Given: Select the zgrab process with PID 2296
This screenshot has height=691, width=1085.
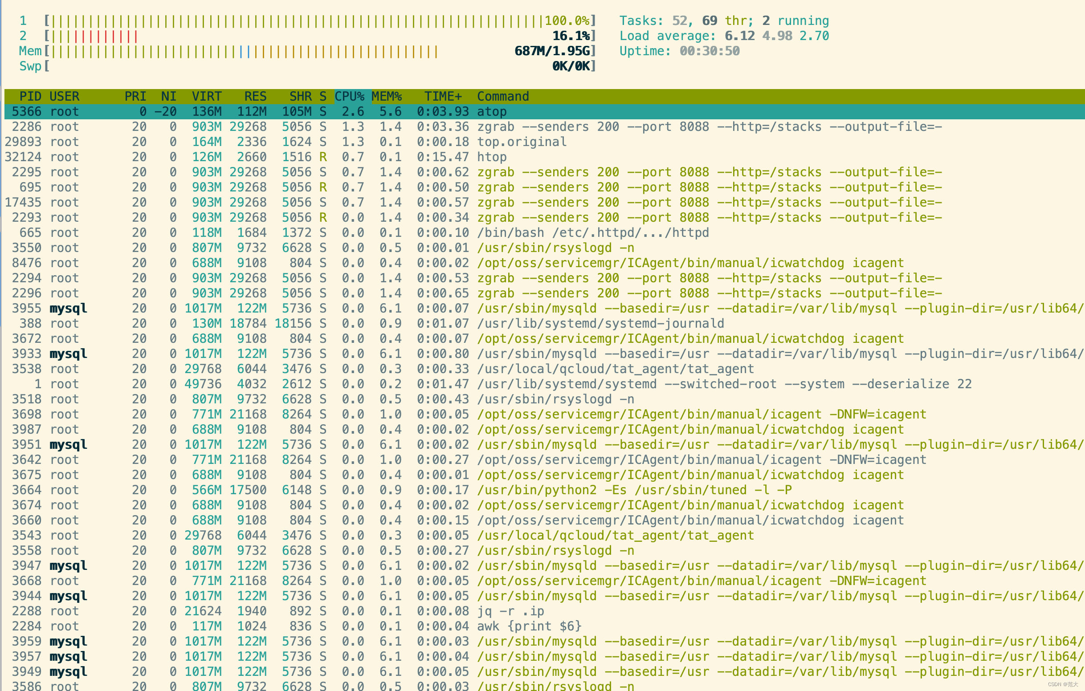Looking at the screenshot, I should (x=544, y=293).
